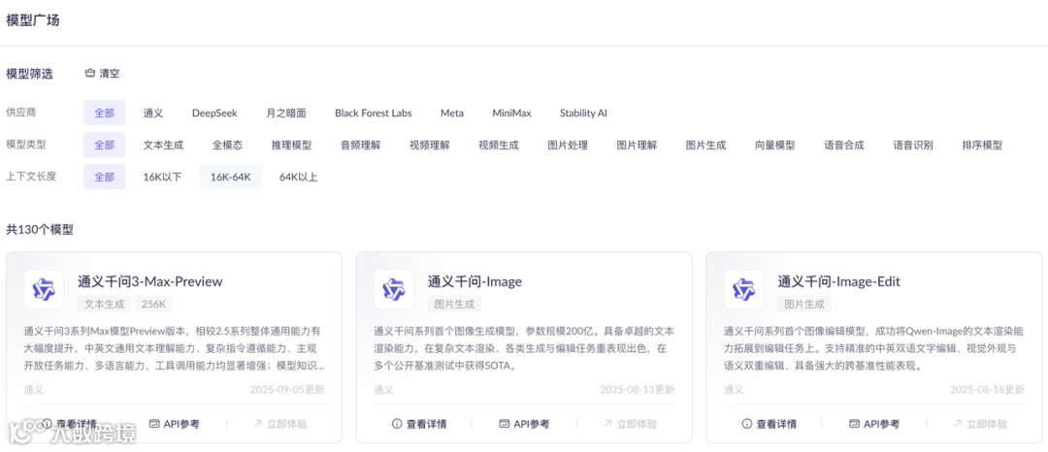Choose the 音频理解 model type
The height and width of the screenshot is (452, 1048).
point(360,145)
